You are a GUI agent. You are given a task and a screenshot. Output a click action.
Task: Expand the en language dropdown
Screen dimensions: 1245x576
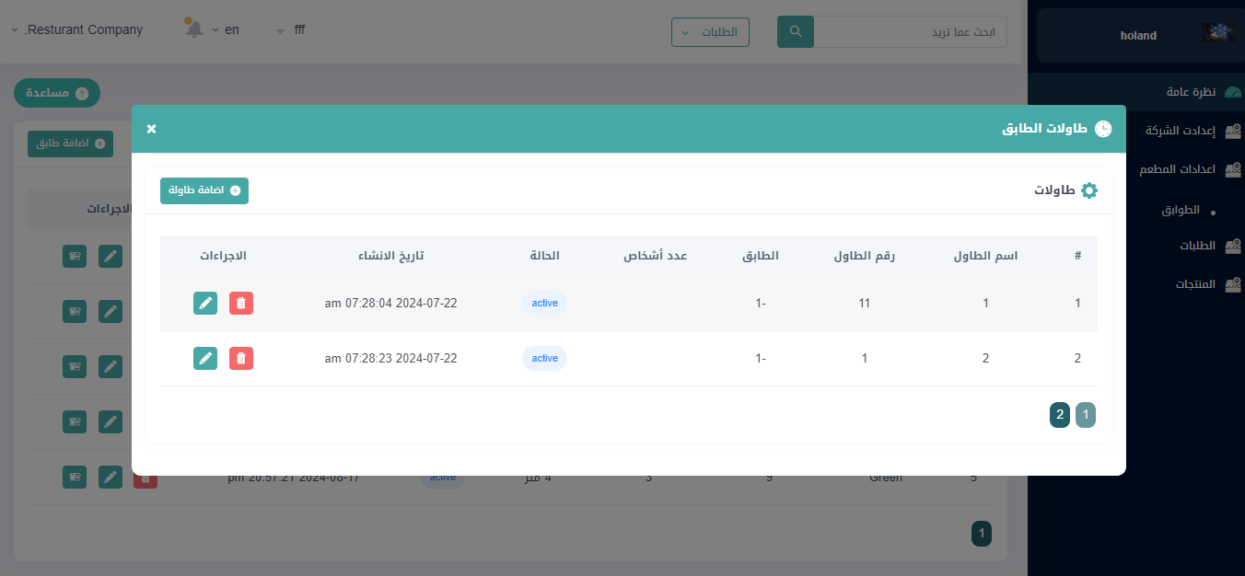click(x=226, y=29)
